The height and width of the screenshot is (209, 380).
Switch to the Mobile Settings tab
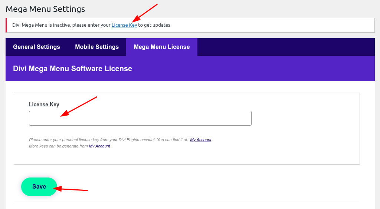point(97,47)
